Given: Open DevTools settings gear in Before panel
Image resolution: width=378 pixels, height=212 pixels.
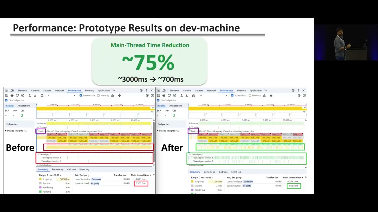Looking at the screenshot, I should coord(141,90).
